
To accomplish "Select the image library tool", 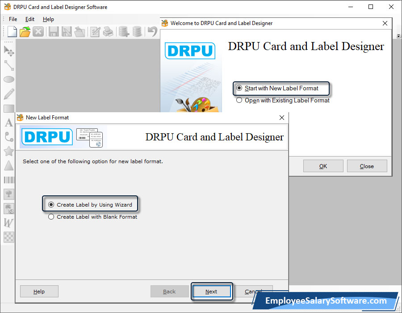I will coord(9,208).
